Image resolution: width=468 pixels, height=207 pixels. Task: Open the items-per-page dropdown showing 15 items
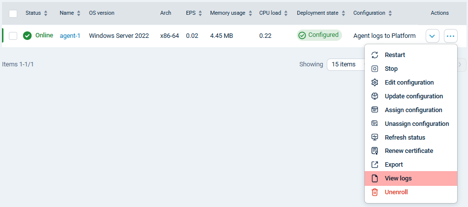pyautogui.click(x=343, y=64)
